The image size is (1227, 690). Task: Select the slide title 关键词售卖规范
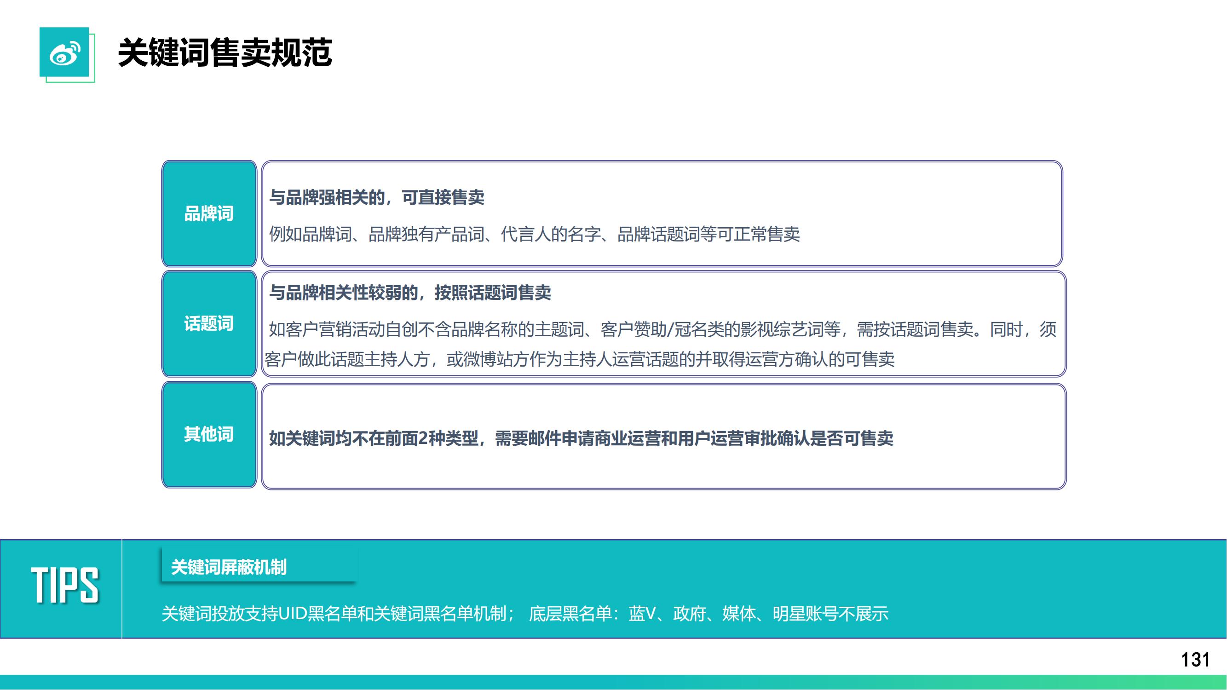[x=225, y=52]
